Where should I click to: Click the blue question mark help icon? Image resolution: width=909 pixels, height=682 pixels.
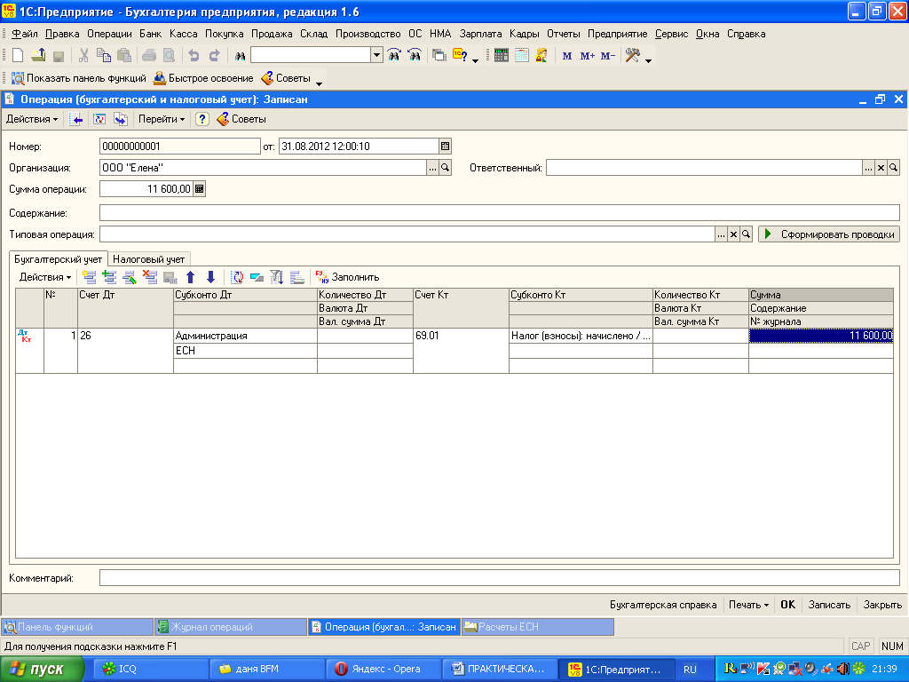coord(202,120)
